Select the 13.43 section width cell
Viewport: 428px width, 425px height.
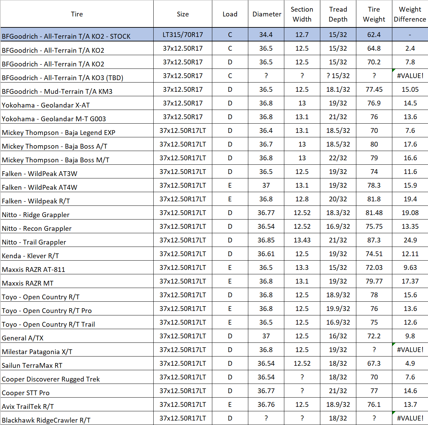point(302,240)
